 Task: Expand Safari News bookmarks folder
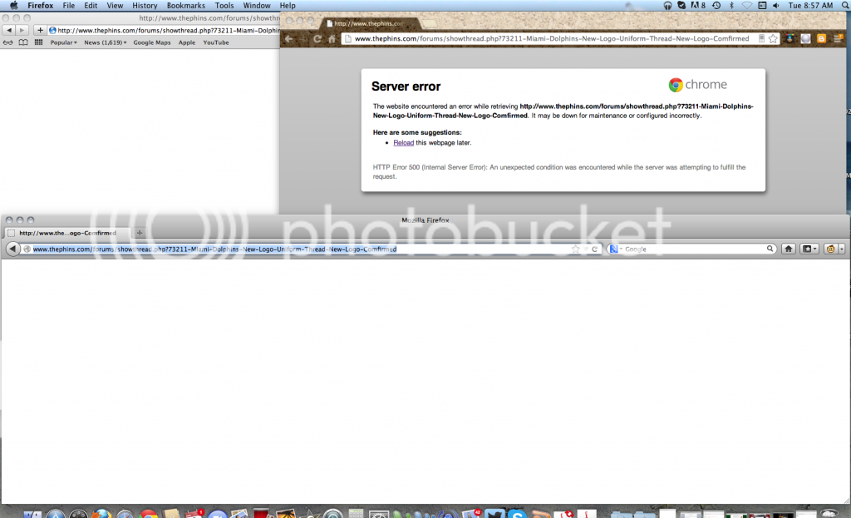[105, 42]
